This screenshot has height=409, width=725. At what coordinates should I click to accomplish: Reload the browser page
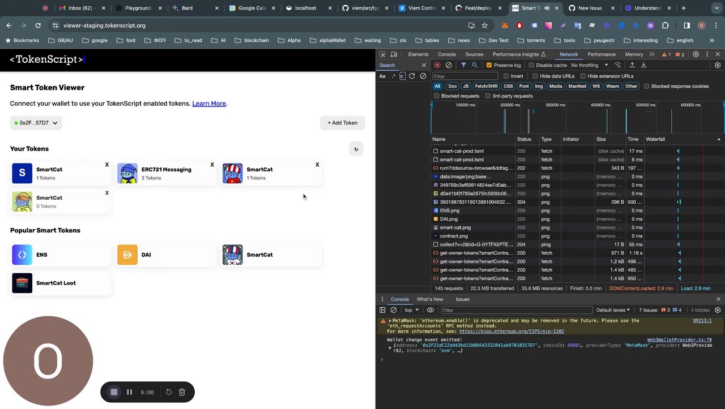point(38,25)
